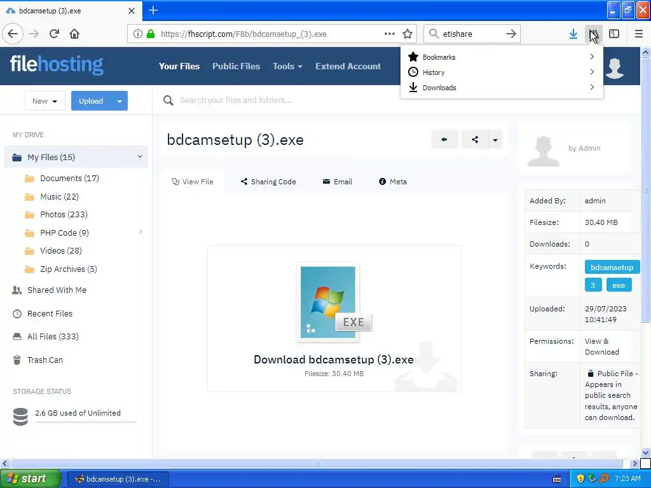
Task: Open Shared With Me
Action: tap(57, 290)
